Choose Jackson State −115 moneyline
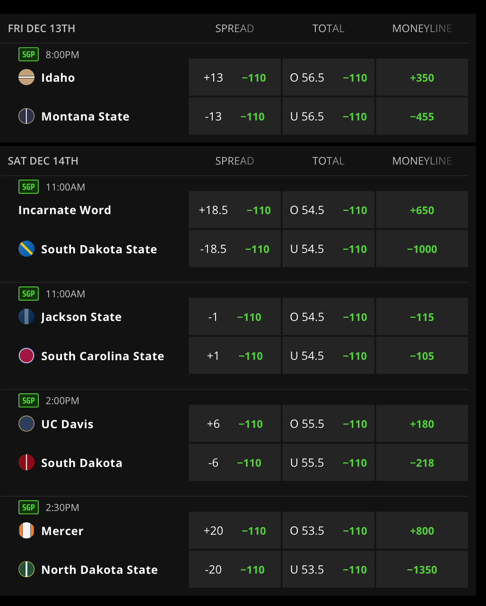The image size is (486, 606). (x=422, y=317)
